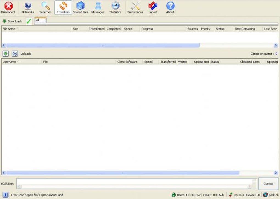Sort downloads by Size column
This screenshot has width=280, height=199.
tap(79, 29)
